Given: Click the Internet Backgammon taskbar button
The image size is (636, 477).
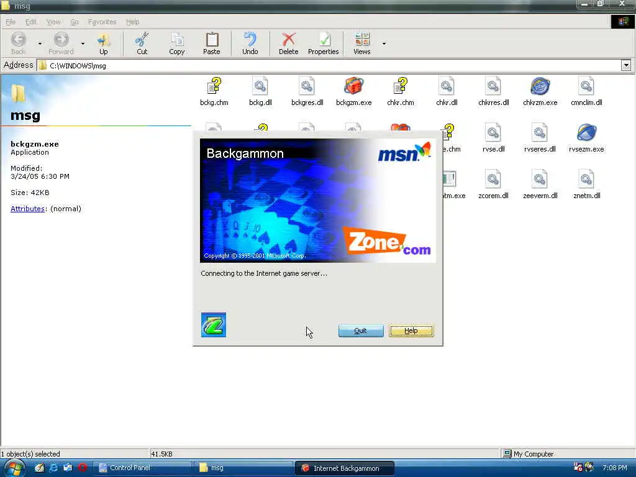Looking at the screenshot, I should 344,468.
